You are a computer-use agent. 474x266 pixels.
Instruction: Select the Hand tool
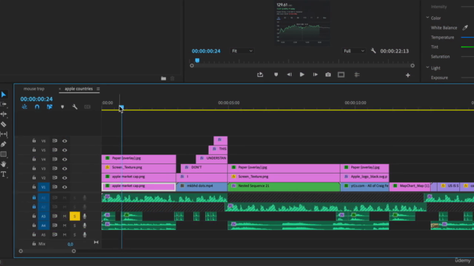pyautogui.click(x=4, y=164)
